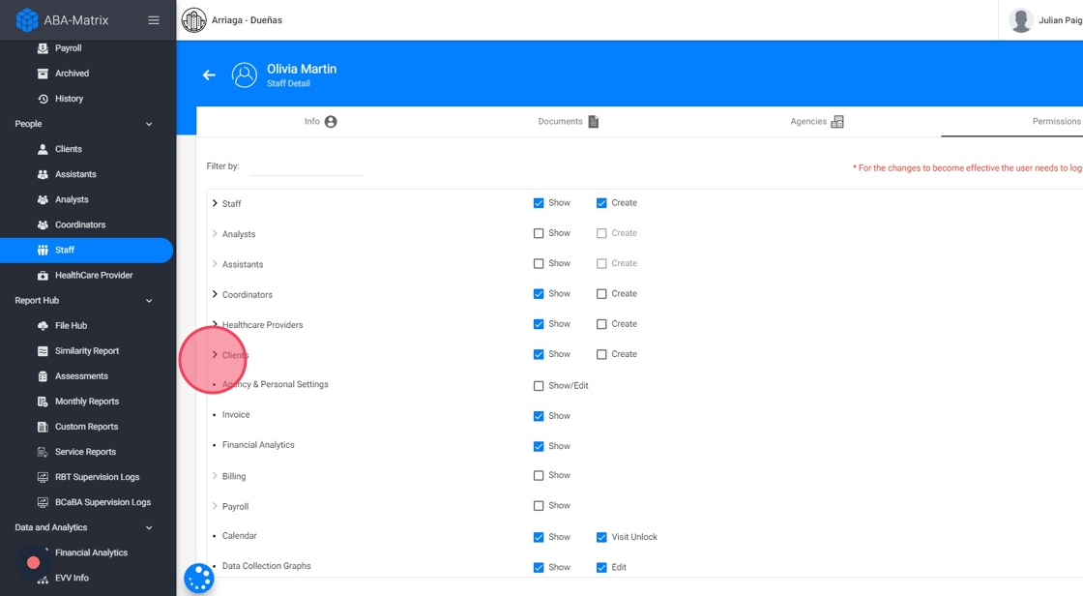Uncheck Show for Staff permission
The width and height of the screenshot is (1083, 596).
pyautogui.click(x=539, y=203)
